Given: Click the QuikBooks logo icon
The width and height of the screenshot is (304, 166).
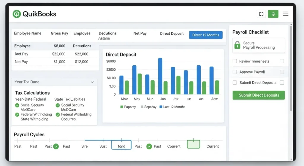Looking at the screenshot, I should coord(17,14).
